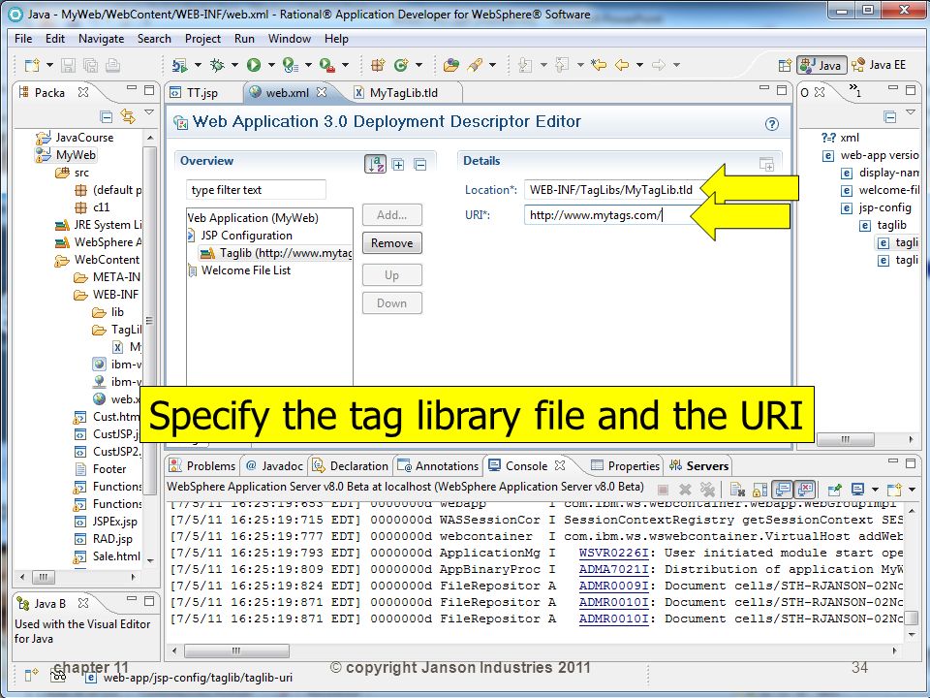Click the type filter text box
Viewport: 930px width, 698px height.
(x=256, y=190)
